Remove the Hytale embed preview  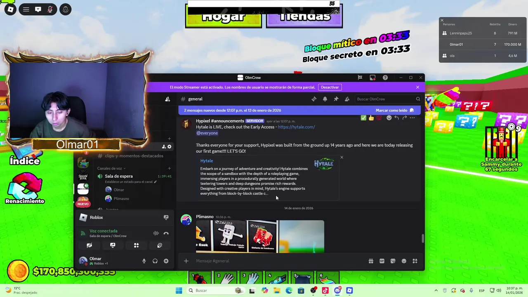click(342, 157)
